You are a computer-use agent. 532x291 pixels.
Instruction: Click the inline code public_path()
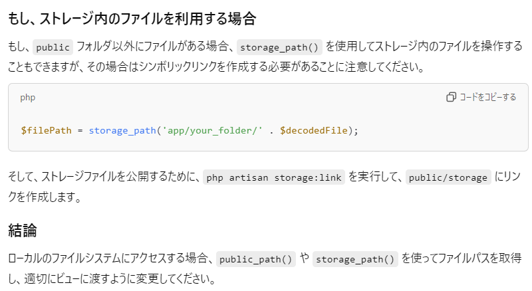point(256,259)
